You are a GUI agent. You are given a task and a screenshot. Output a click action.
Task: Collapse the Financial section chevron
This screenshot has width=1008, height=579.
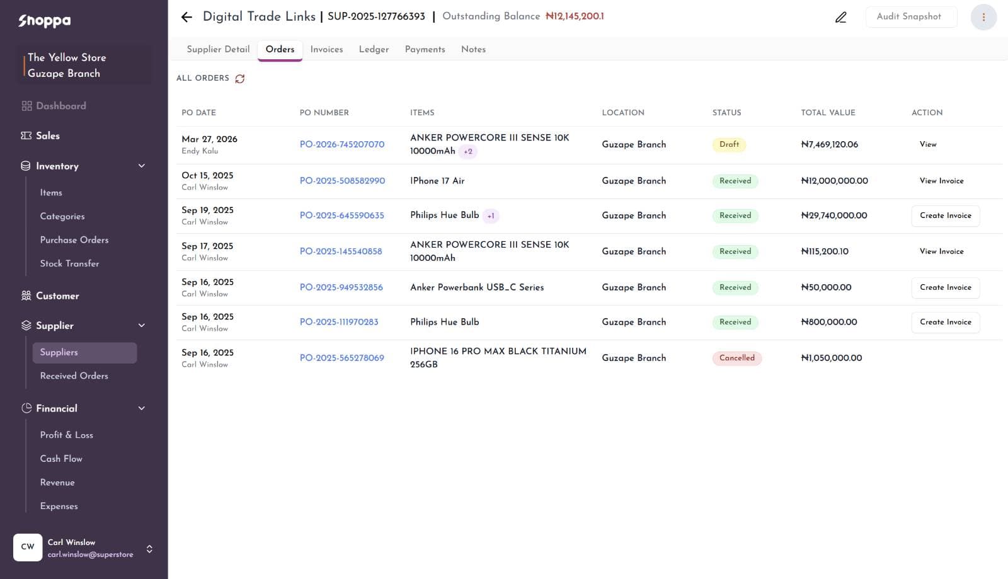(x=142, y=408)
